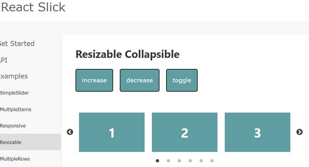Select the sixth carousel pagination dot
This screenshot has height=167, width=309.
[212, 161]
